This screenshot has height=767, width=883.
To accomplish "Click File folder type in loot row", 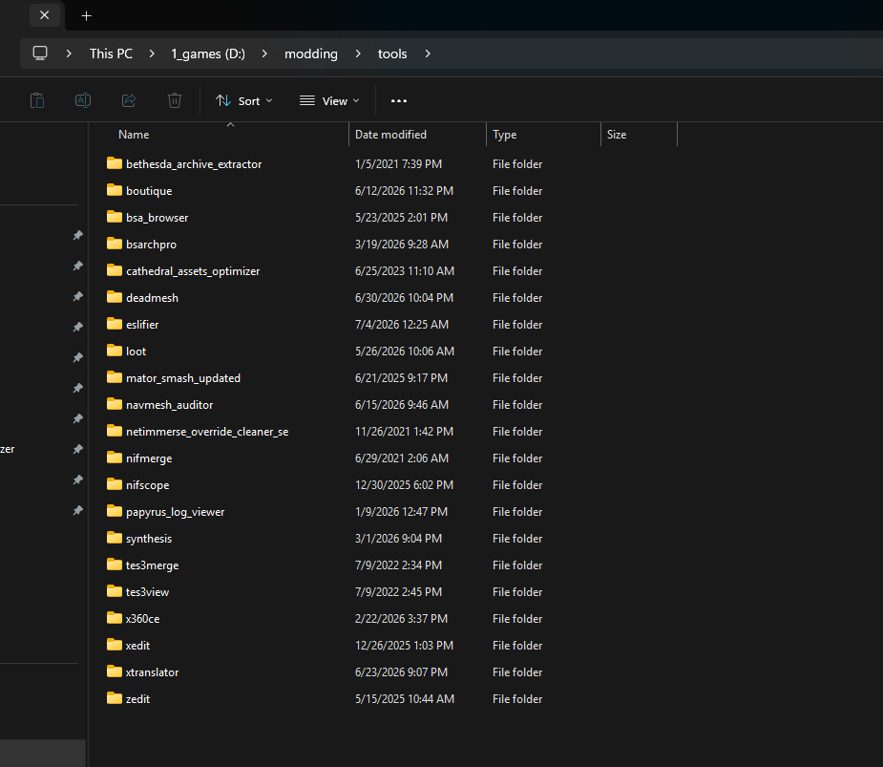I will (x=517, y=352).
